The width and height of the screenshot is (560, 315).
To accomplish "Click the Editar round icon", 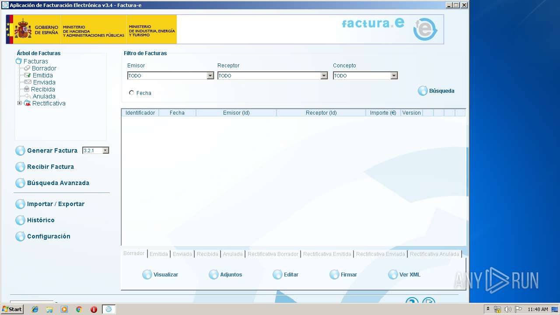I will (277, 275).
